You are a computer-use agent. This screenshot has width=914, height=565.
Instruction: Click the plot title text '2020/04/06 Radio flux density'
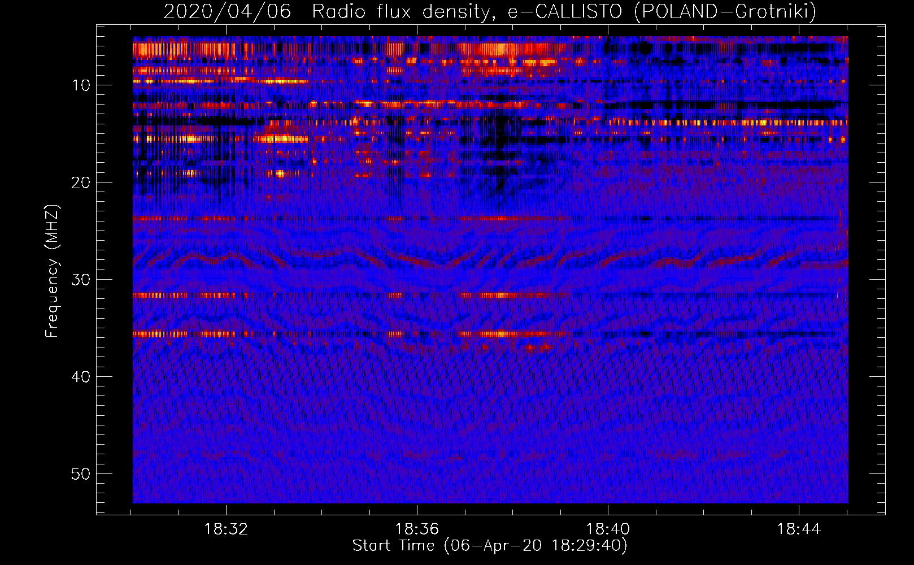click(328, 12)
